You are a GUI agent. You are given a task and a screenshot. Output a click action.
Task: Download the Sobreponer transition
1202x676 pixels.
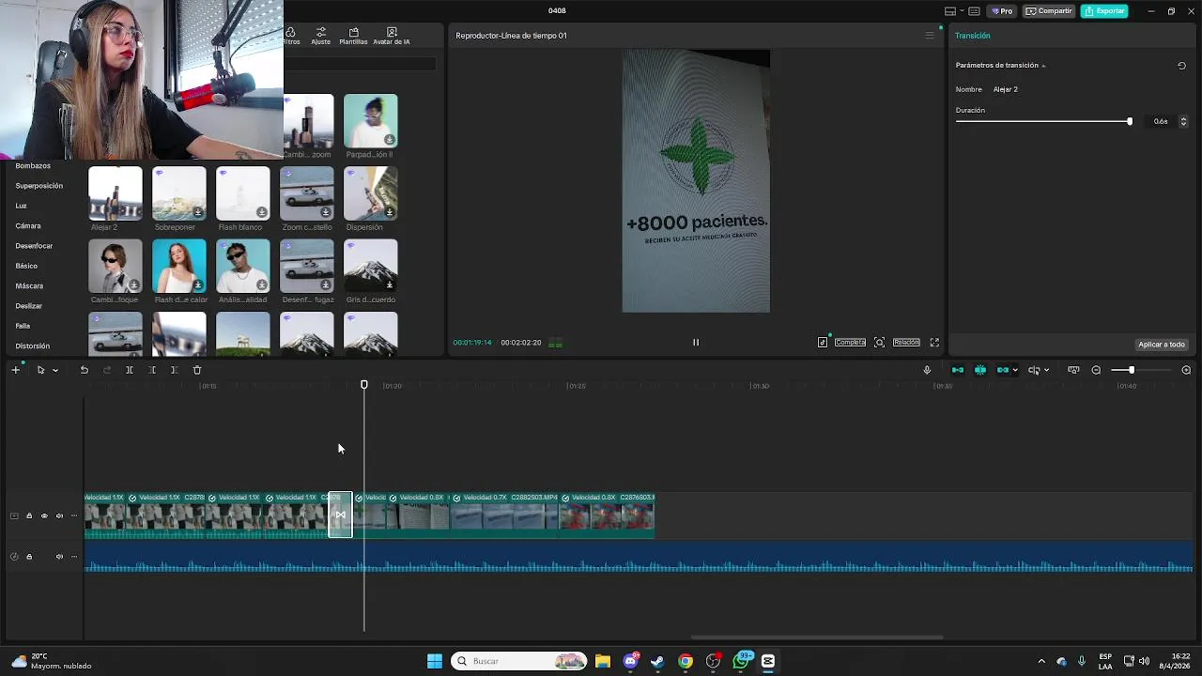(198, 212)
